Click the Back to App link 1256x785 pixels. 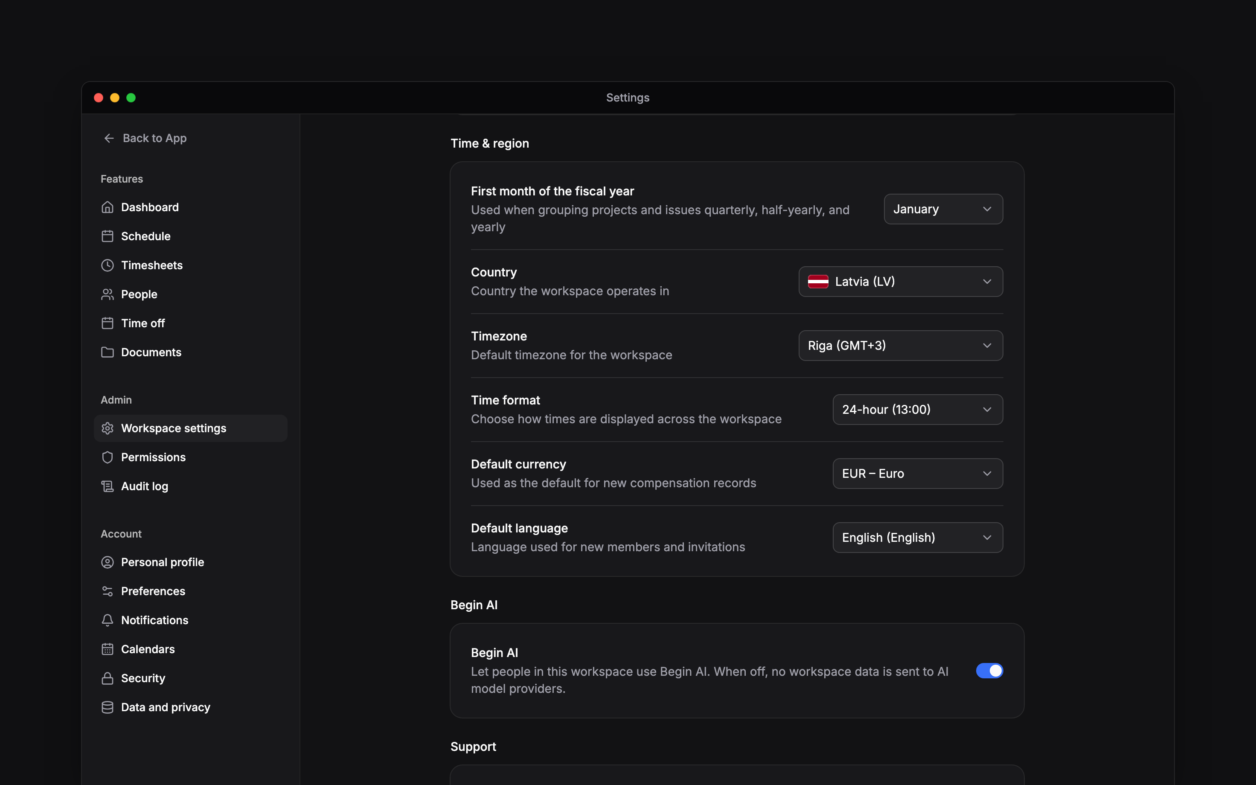point(145,138)
